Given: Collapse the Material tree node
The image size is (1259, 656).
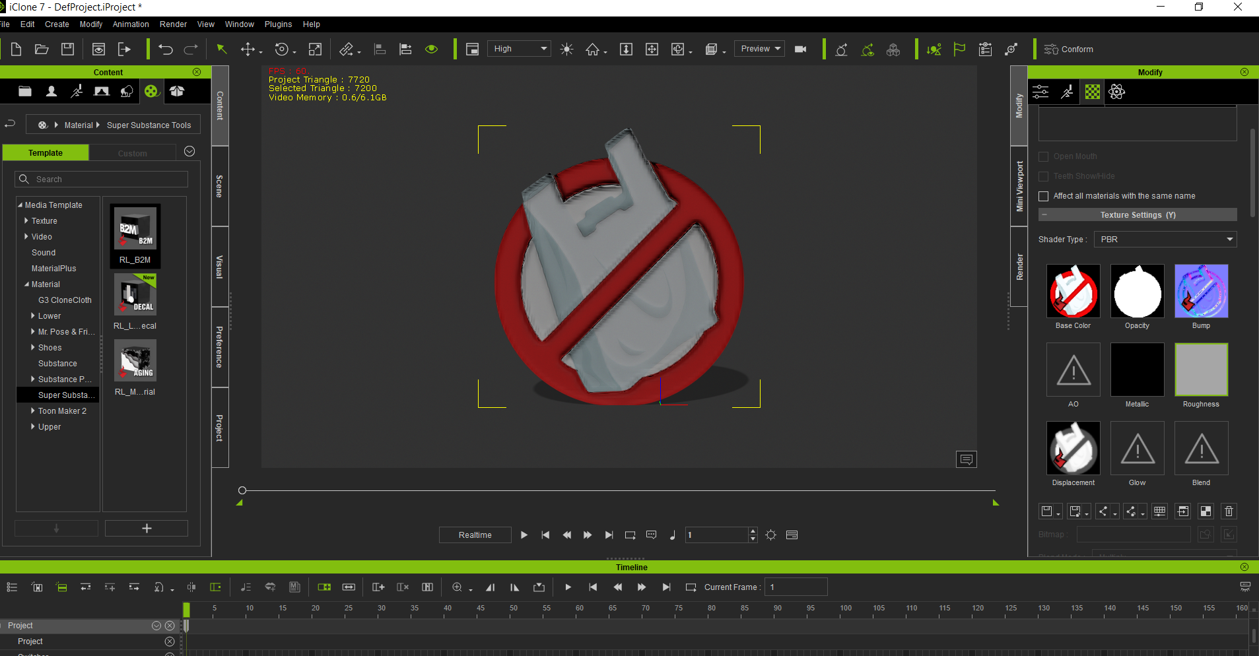Looking at the screenshot, I should point(26,284).
